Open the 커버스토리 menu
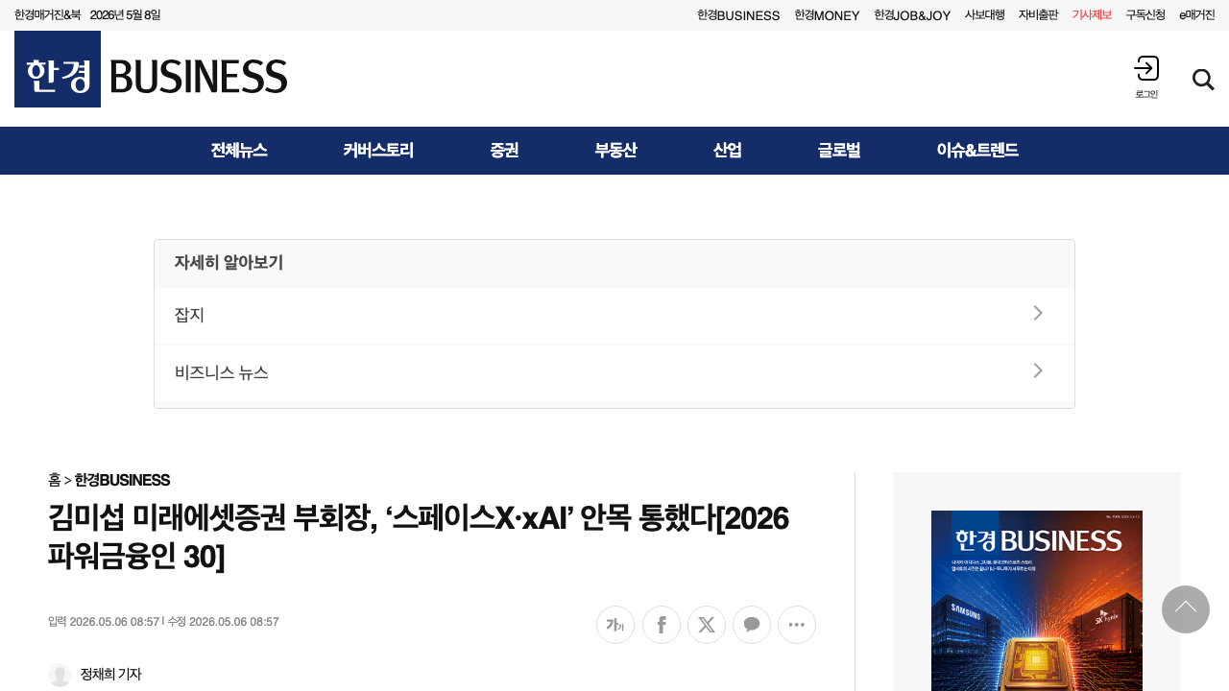Image resolution: width=1229 pixels, height=691 pixels. pos(378,151)
